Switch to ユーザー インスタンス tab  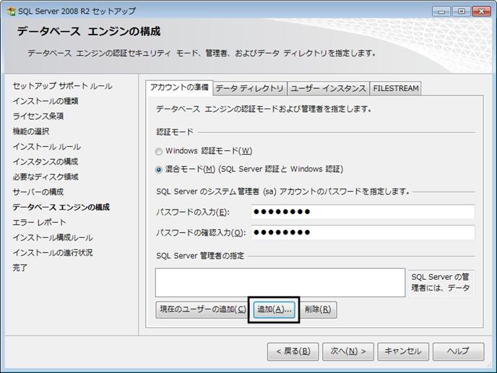click(328, 88)
